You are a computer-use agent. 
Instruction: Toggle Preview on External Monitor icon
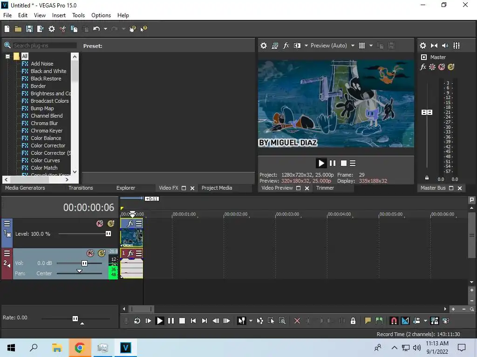[275, 46]
